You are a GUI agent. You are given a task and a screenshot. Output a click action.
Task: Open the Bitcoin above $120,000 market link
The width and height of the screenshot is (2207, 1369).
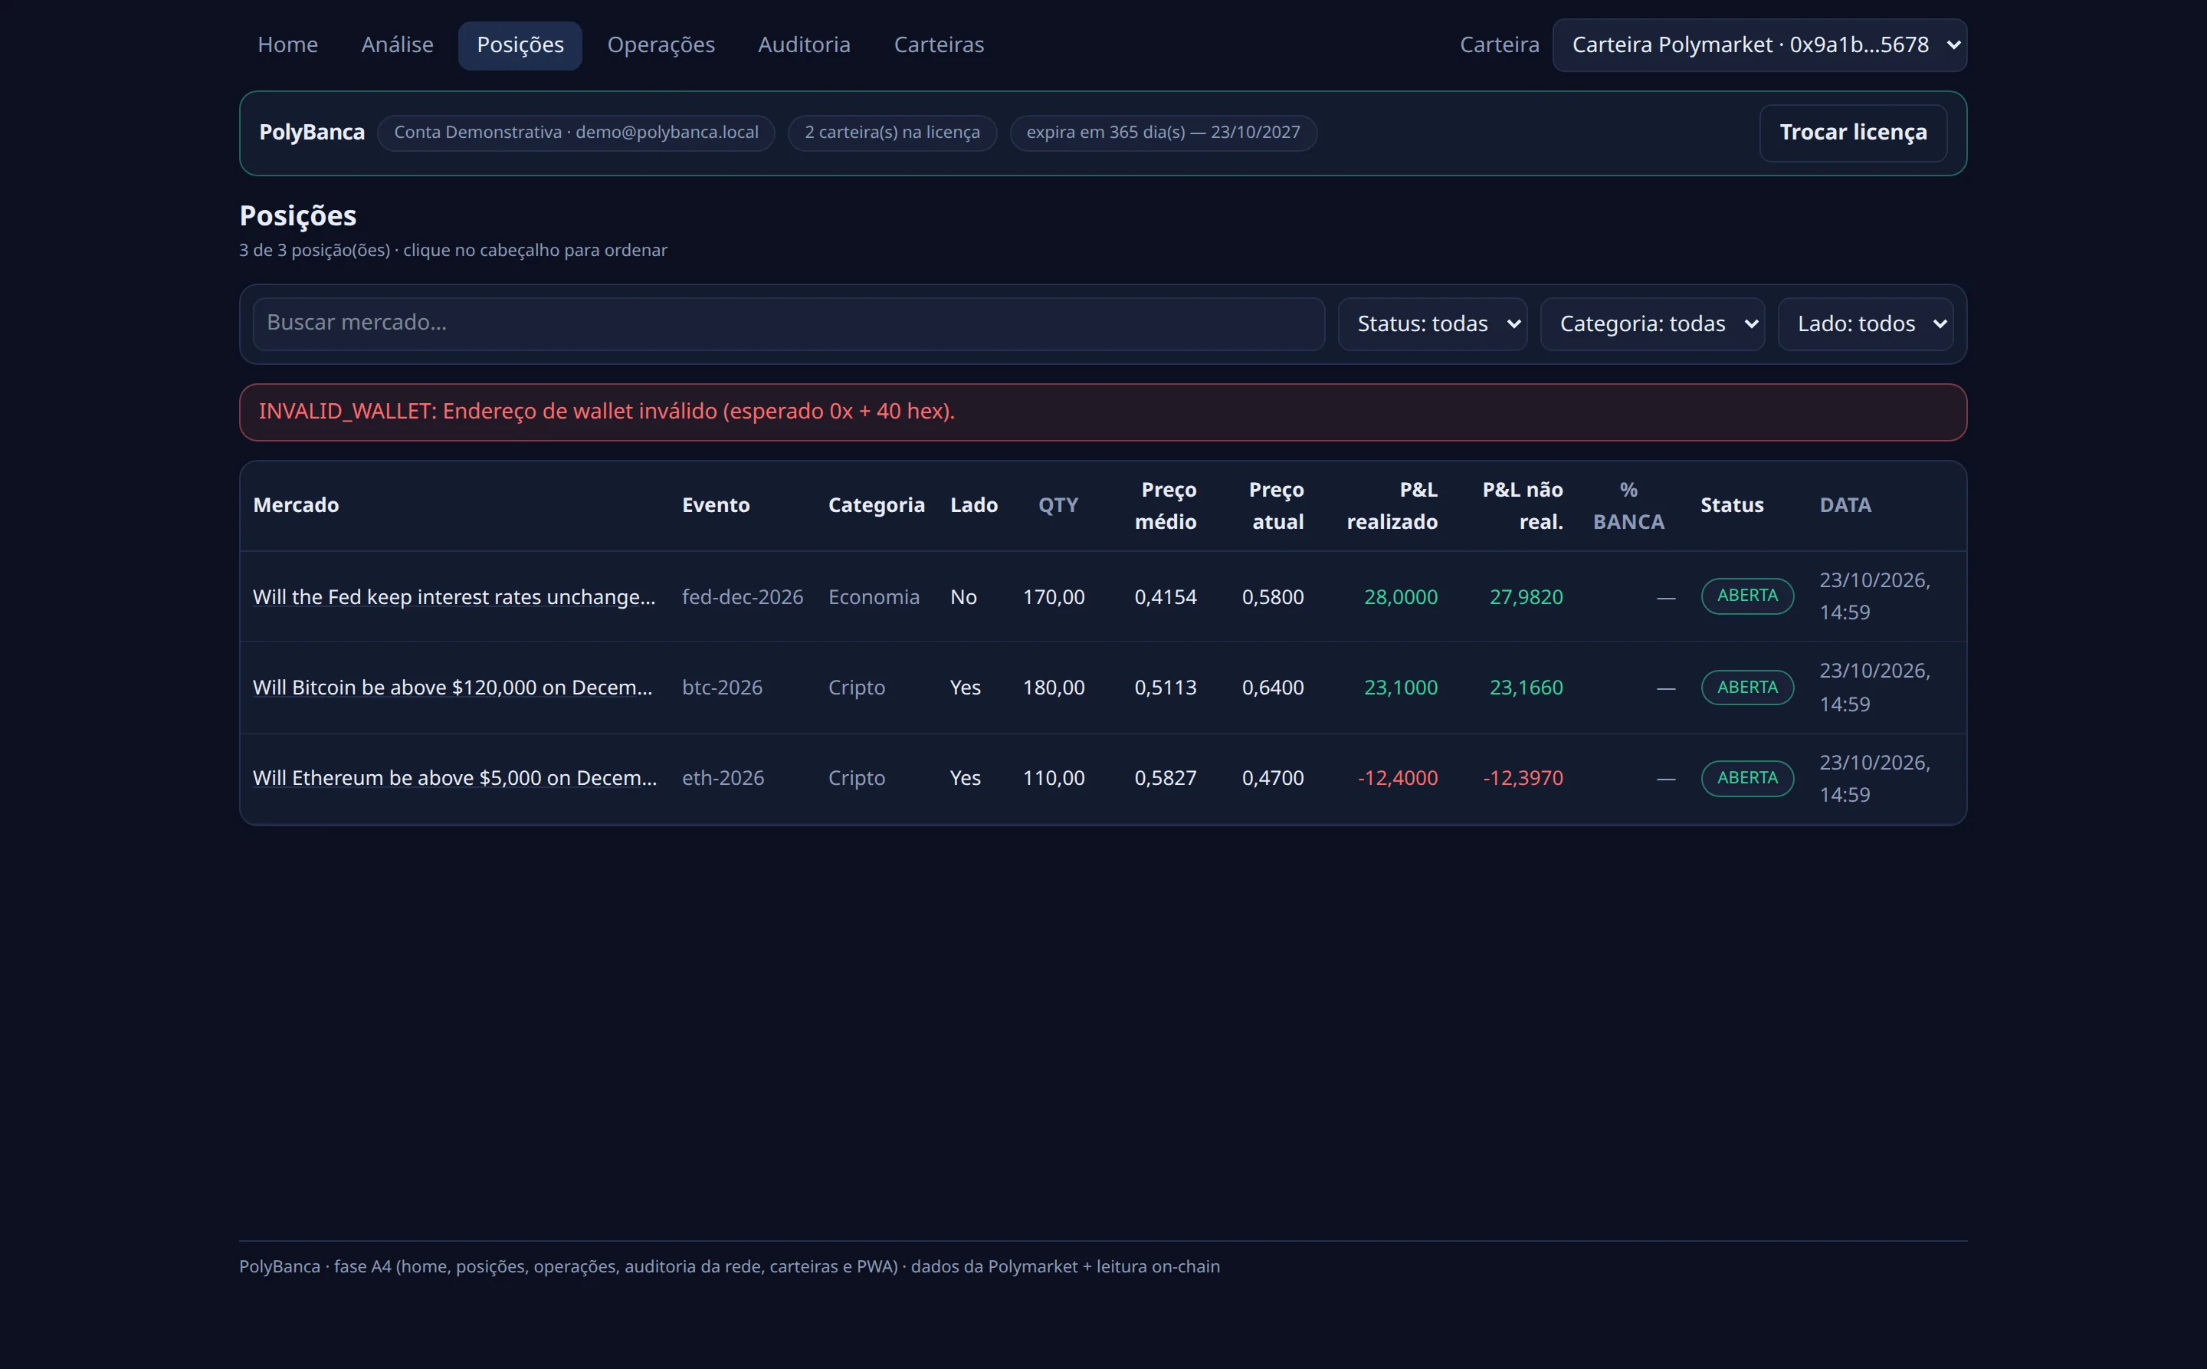click(451, 688)
